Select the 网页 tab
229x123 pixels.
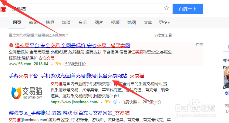tap(17, 22)
